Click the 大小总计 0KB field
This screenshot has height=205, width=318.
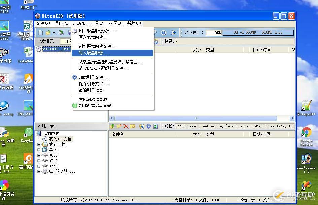tap(214, 33)
